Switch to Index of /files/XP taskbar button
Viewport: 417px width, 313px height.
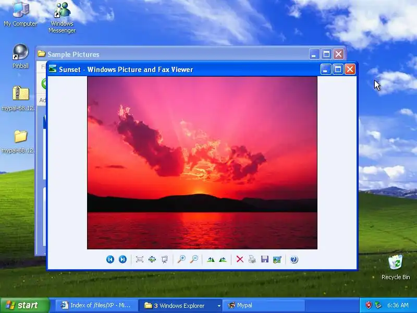(x=97, y=305)
